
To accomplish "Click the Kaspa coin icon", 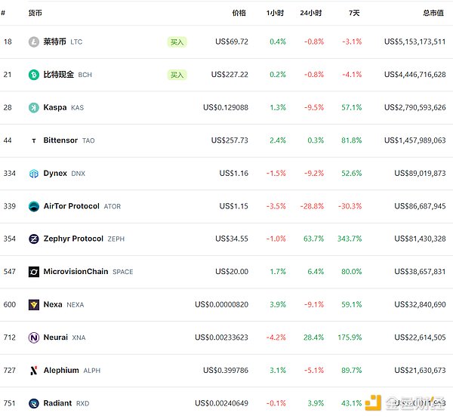I will pyautogui.click(x=34, y=108).
